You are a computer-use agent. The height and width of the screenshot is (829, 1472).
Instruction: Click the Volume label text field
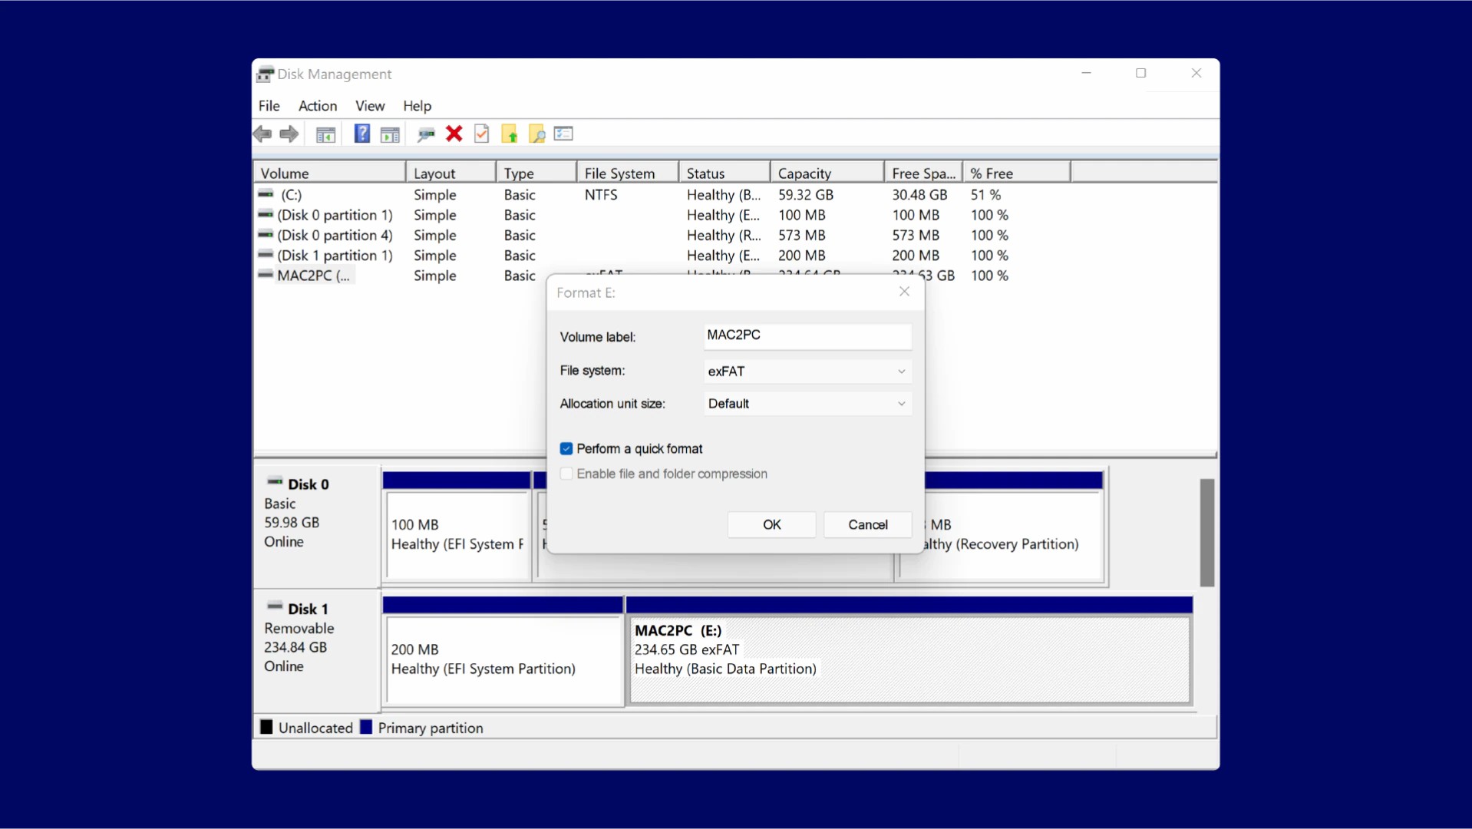click(807, 335)
